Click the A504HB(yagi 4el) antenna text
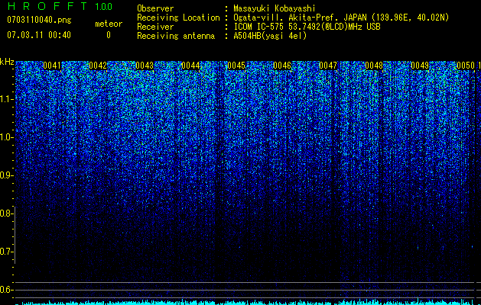Image resolution: width=481 pixels, height=305 pixels. point(270,36)
